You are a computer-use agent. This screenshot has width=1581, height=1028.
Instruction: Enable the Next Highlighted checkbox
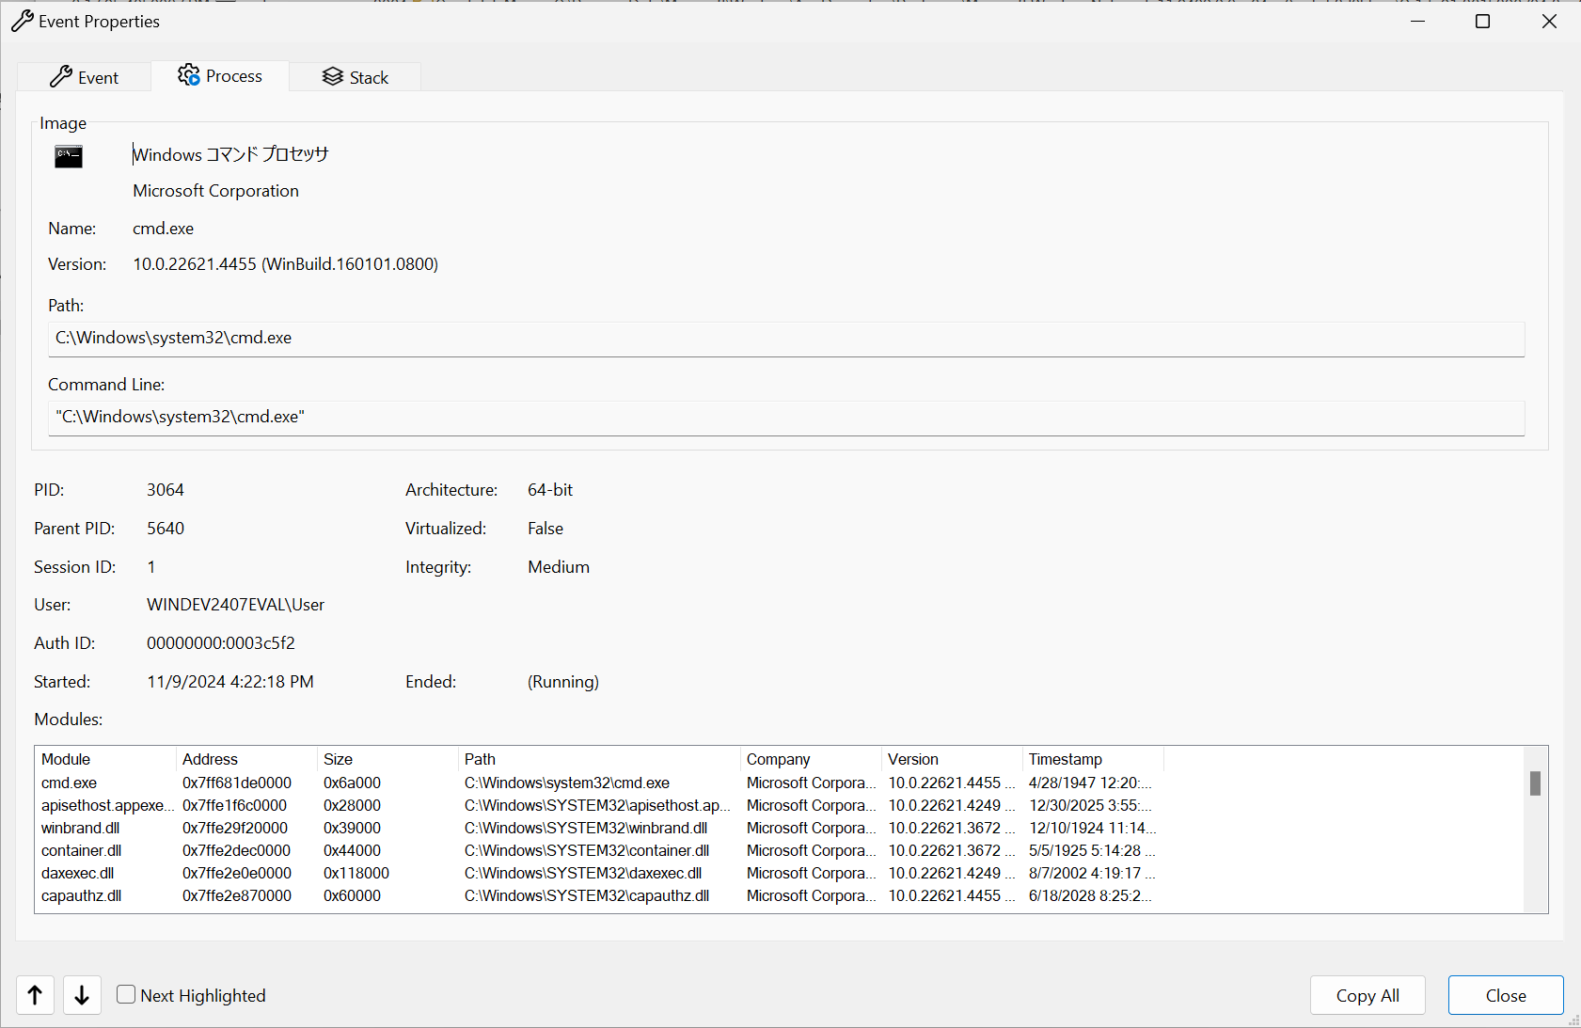point(126,994)
